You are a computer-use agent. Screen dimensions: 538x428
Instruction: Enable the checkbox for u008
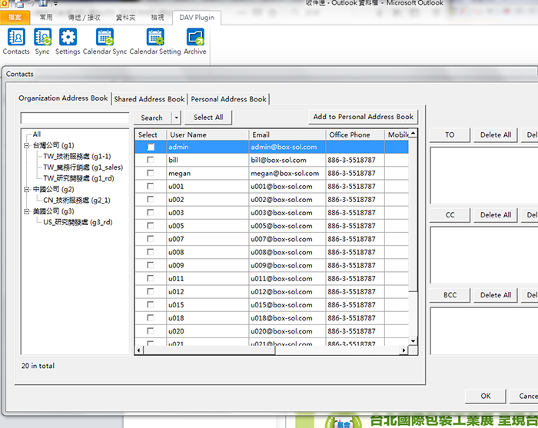pyautogui.click(x=151, y=252)
